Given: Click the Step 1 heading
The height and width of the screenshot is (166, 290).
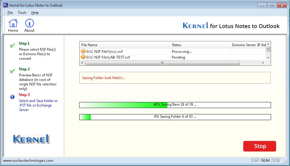Looking at the screenshot, I should point(24,43).
